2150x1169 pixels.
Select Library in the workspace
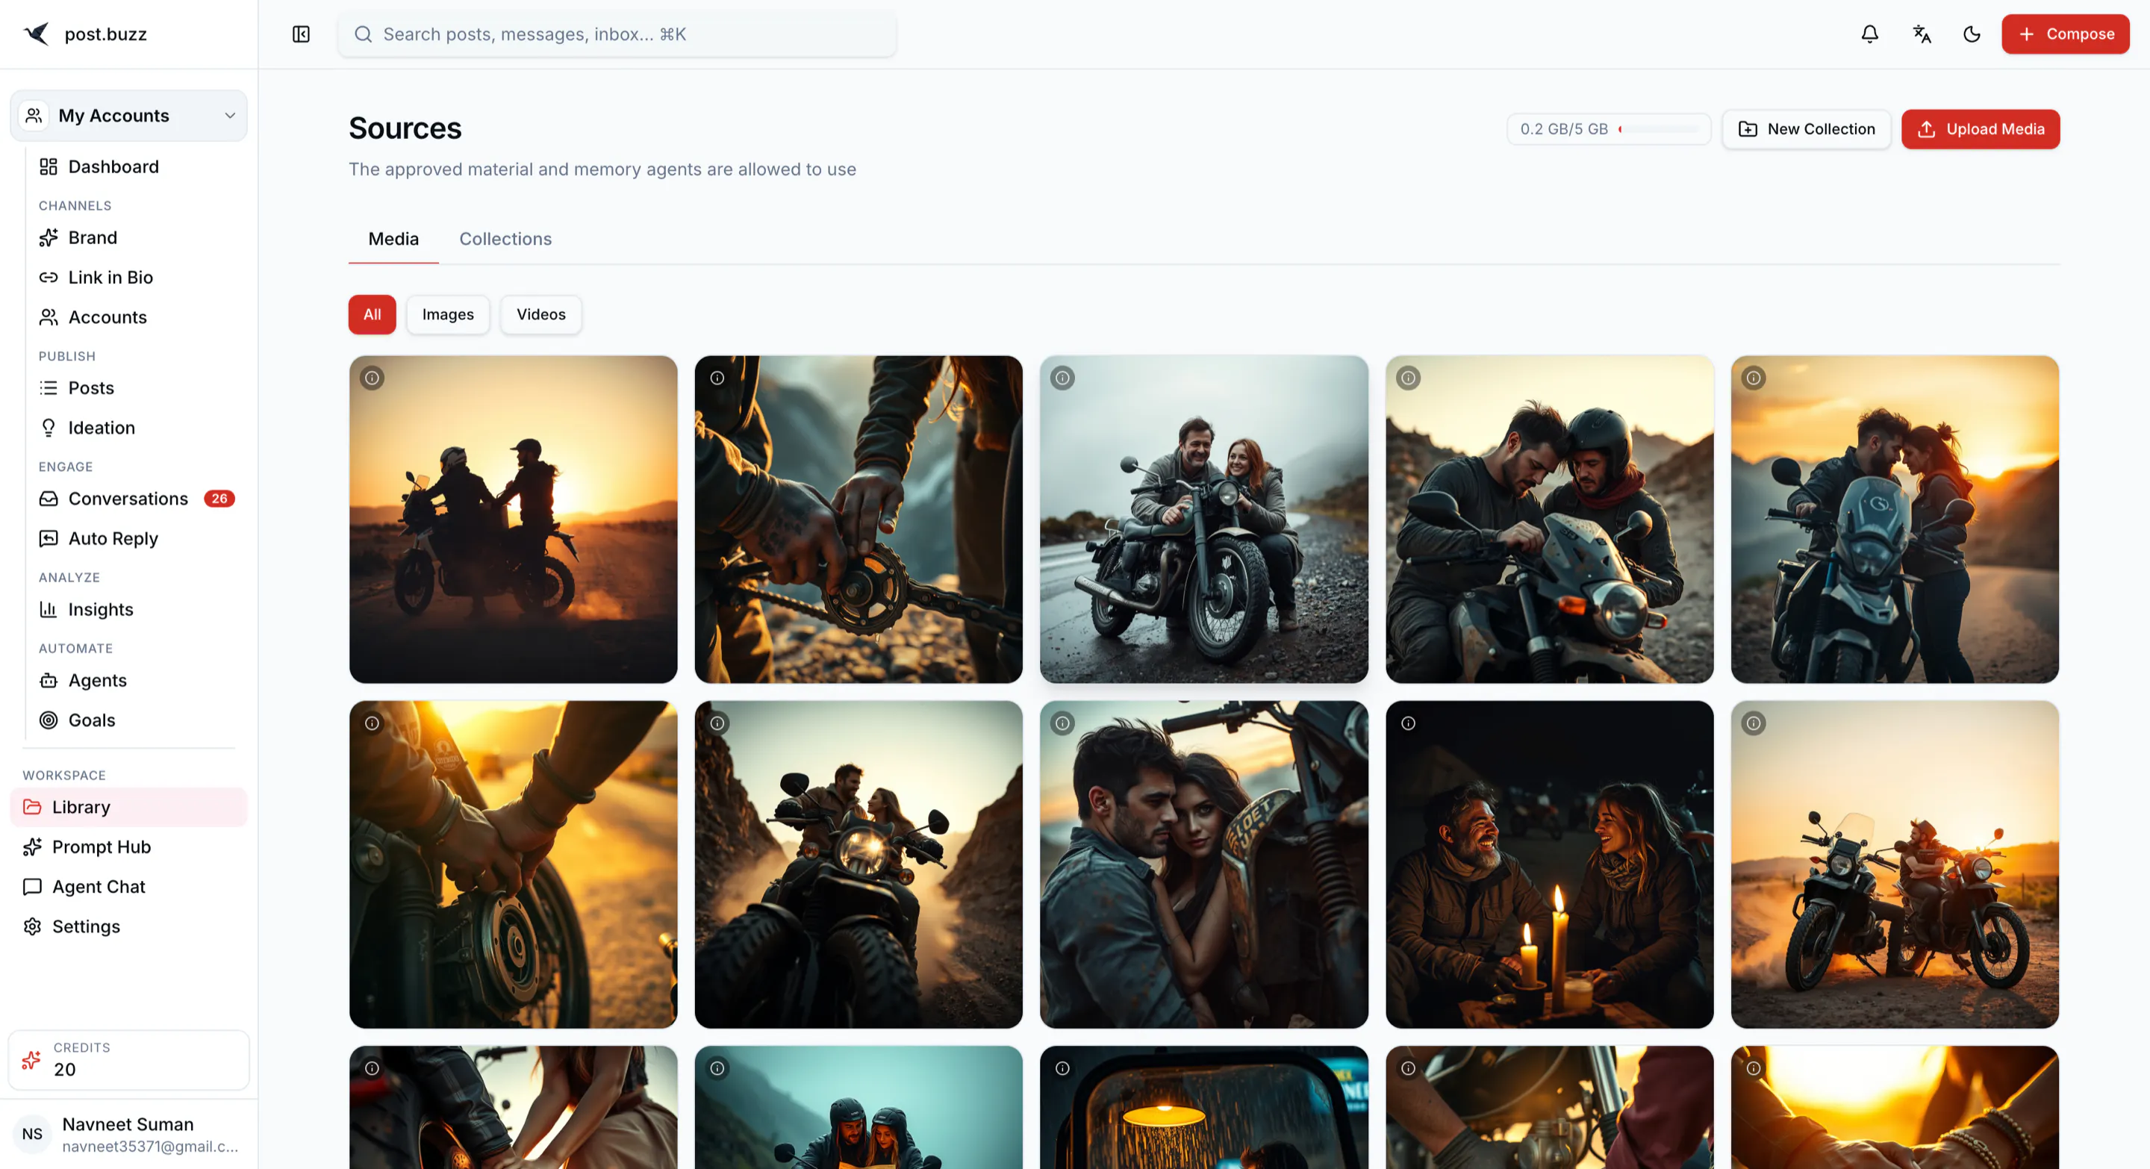tap(128, 807)
